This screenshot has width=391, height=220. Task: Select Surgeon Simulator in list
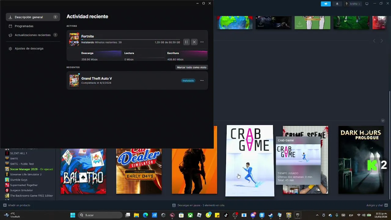pyautogui.click(x=21, y=190)
